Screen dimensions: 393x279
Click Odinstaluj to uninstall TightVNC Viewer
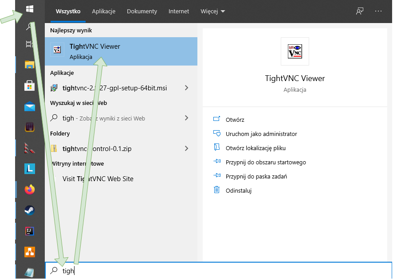click(x=238, y=190)
